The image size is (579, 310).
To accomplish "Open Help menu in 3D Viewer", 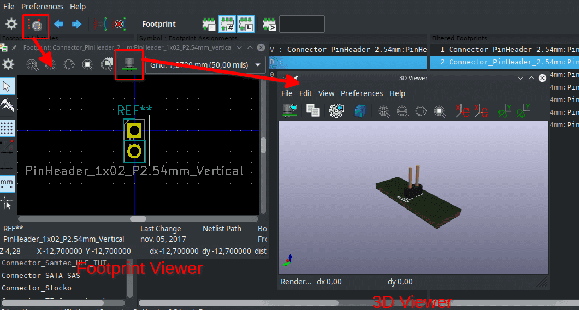I will pyautogui.click(x=397, y=93).
